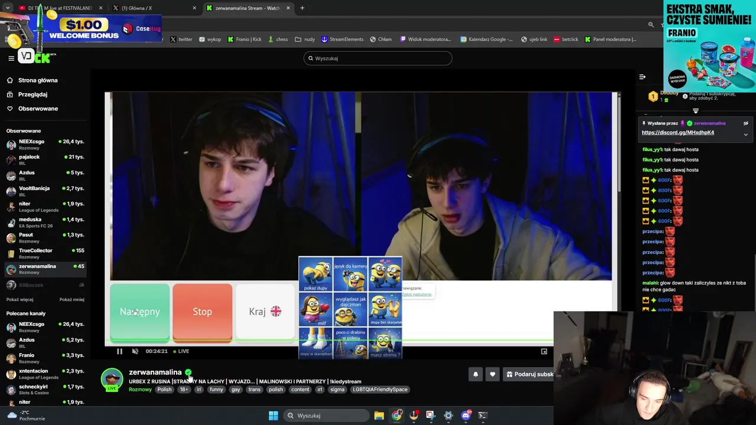Click the heart follow icon
This screenshot has height=425, width=756.
pyautogui.click(x=492, y=374)
